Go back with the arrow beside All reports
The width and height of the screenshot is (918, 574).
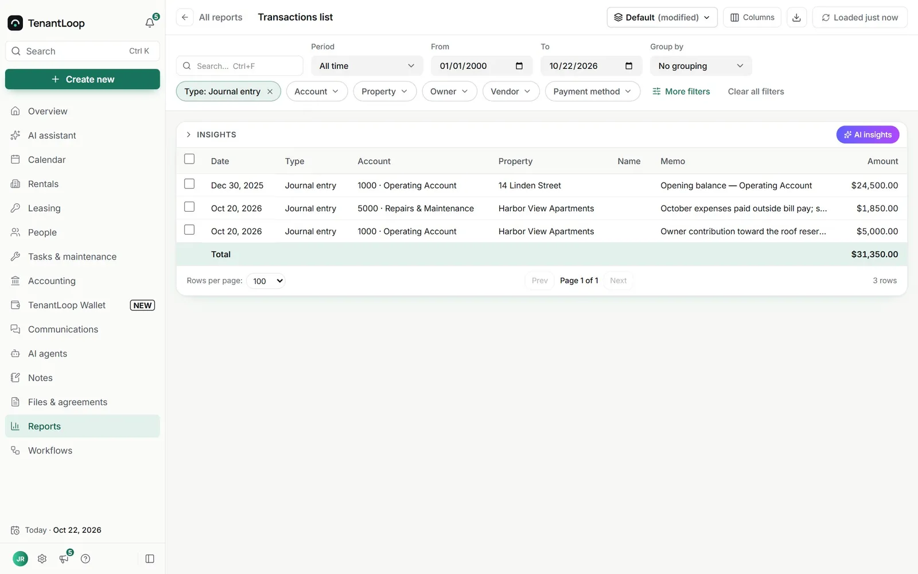tap(185, 17)
